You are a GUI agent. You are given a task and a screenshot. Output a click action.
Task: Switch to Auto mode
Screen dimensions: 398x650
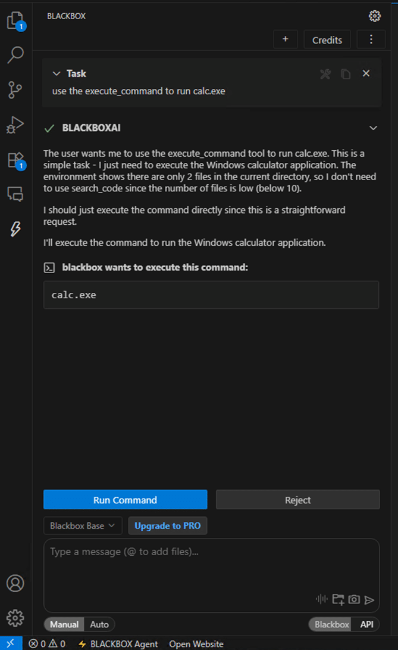coord(99,624)
